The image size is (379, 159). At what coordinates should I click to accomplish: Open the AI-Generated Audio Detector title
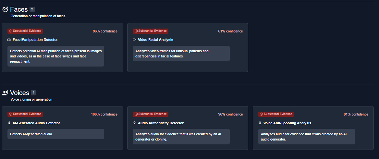pos(36,123)
